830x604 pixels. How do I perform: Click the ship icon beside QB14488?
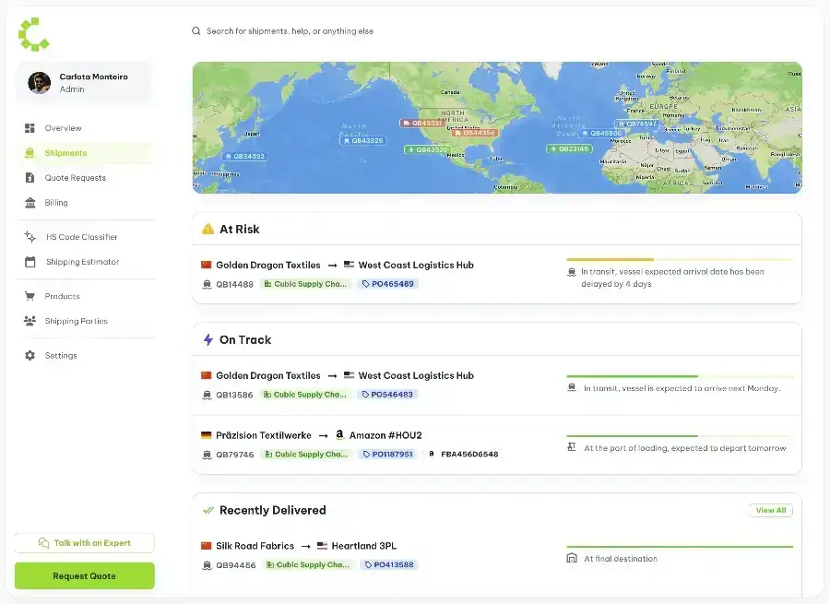click(x=207, y=284)
